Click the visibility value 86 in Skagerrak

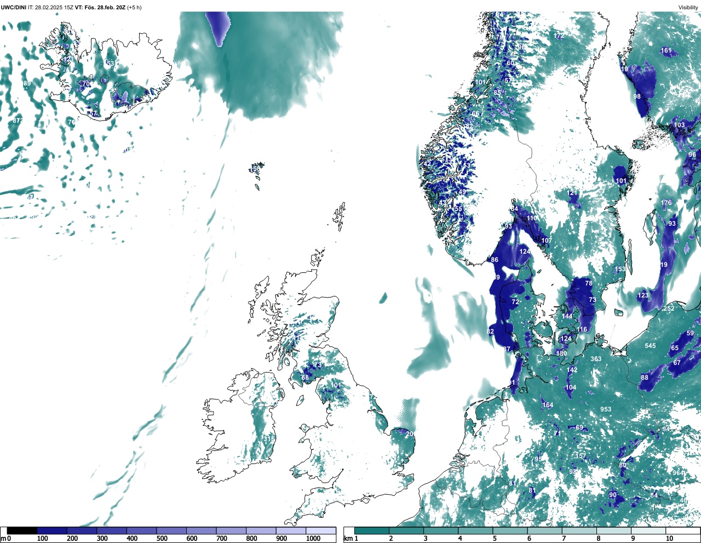[x=495, y=260]
